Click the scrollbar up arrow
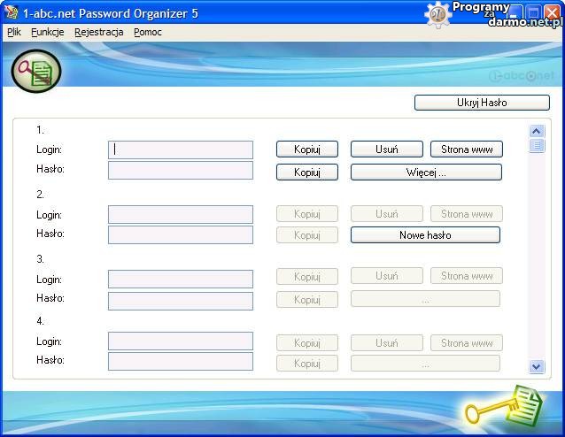The height and width of the screenshot is (437, 565). (537, 131)
